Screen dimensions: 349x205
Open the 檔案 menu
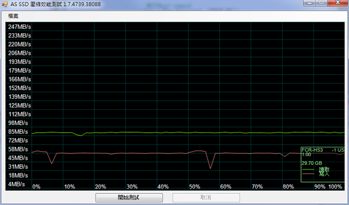(13, 16)
